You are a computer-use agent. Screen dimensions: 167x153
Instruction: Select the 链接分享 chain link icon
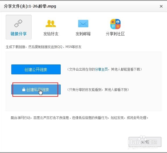pos(18,23)
